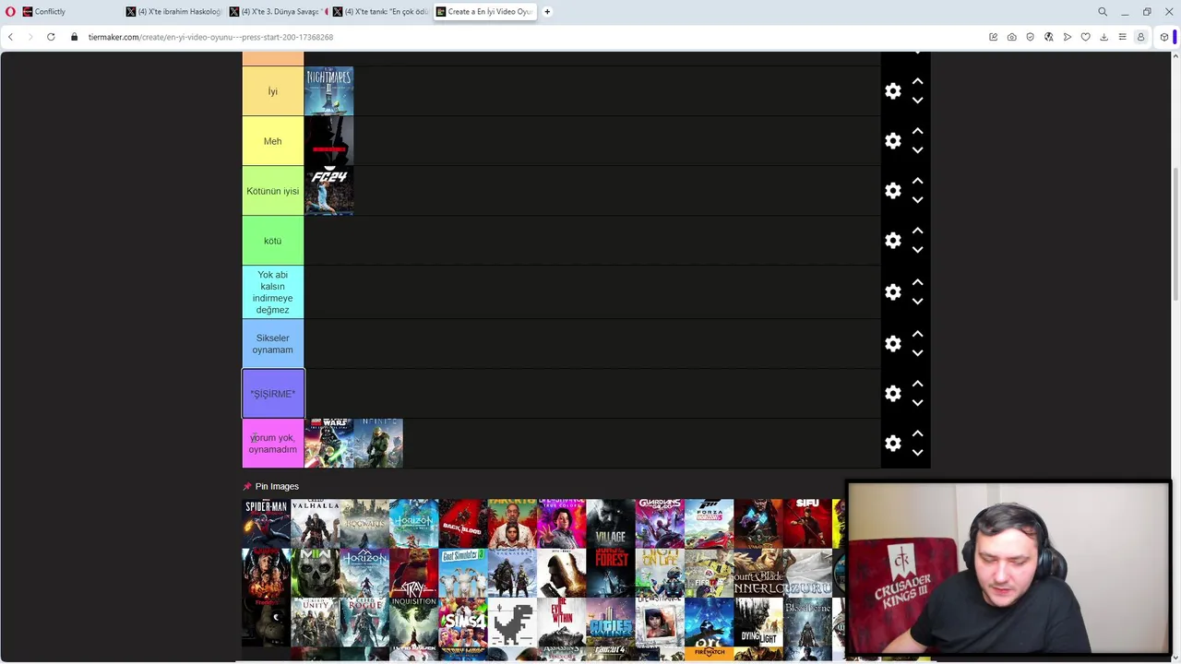Move ŞİŞİRME tier up with arrow

pos(917,384)
